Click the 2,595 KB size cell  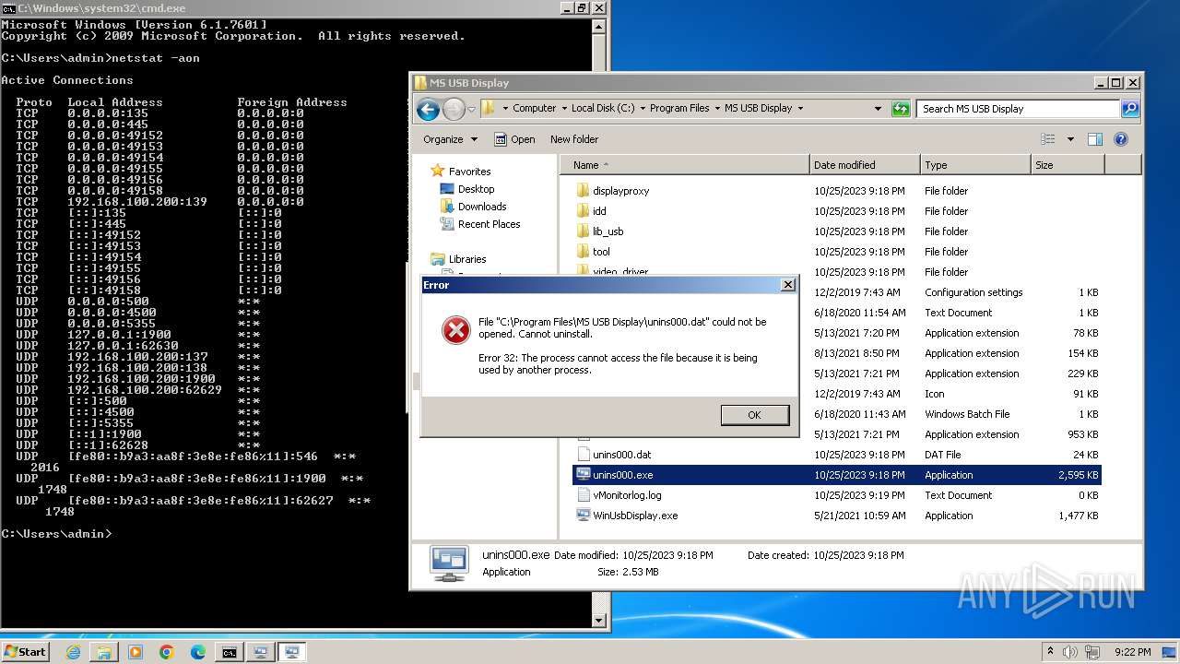click(1078, 475)
